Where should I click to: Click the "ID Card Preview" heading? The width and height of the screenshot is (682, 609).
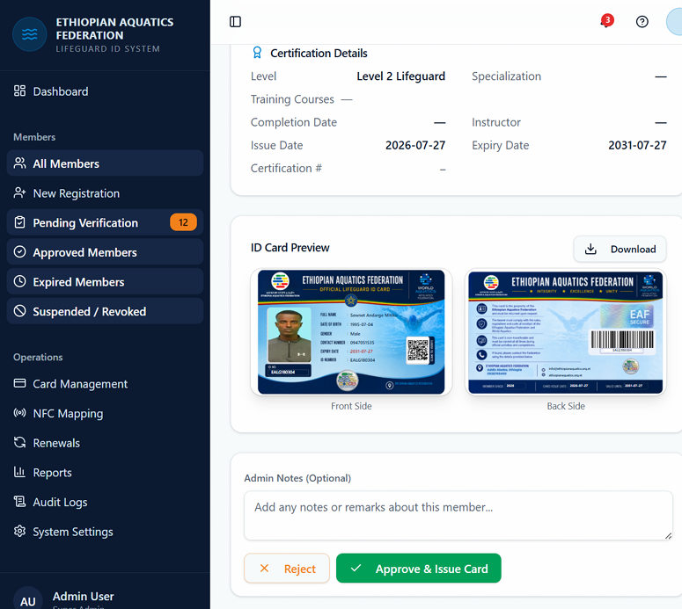tap(290, 248)
